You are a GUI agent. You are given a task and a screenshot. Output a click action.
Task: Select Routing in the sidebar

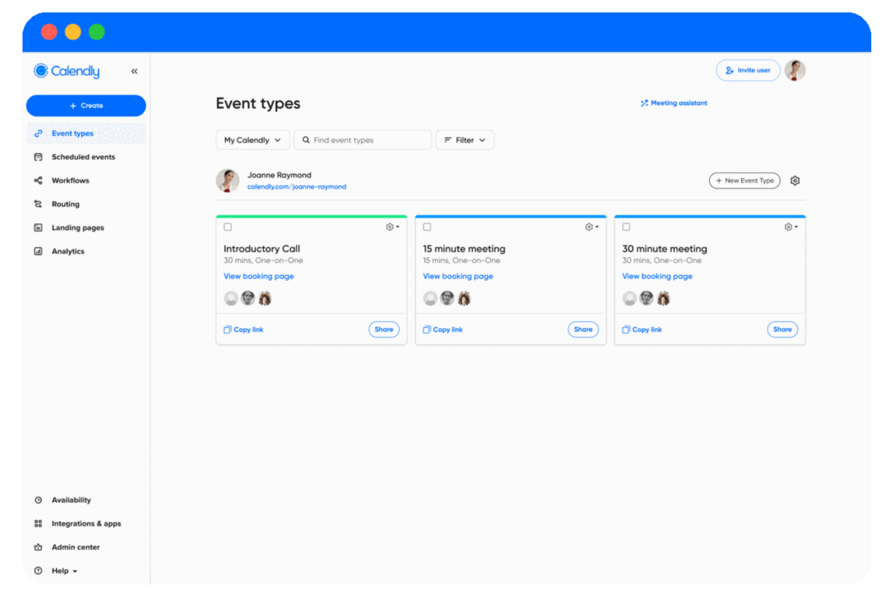(65, 204)
